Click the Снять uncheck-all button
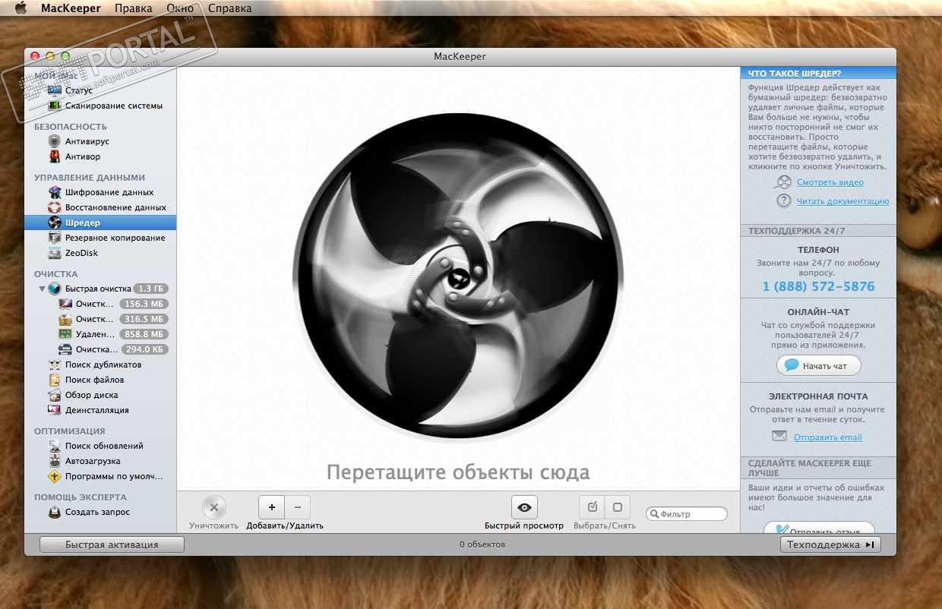This screenshot has width=942, height=609. click(618, 507)
